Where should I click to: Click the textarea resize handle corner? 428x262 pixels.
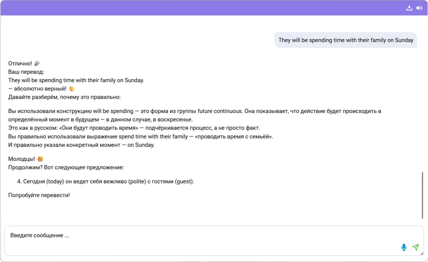pyautogui.click(x=422, y=253)
